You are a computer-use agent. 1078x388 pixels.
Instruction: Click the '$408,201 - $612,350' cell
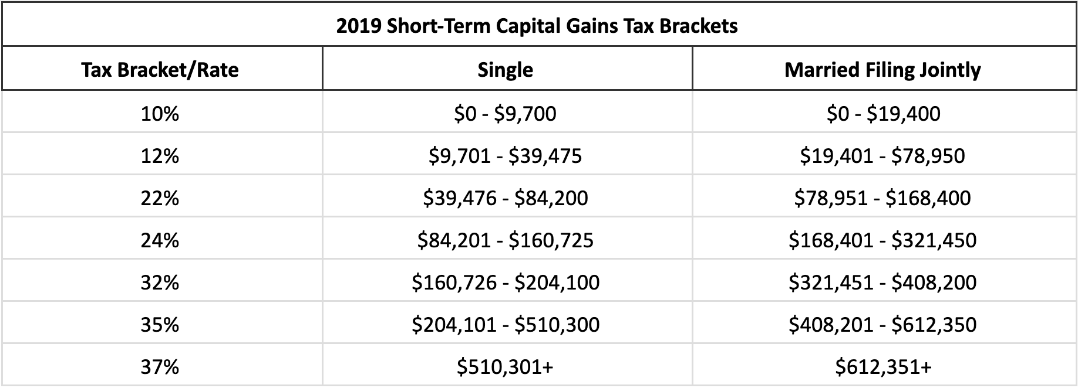coord(882,325)
